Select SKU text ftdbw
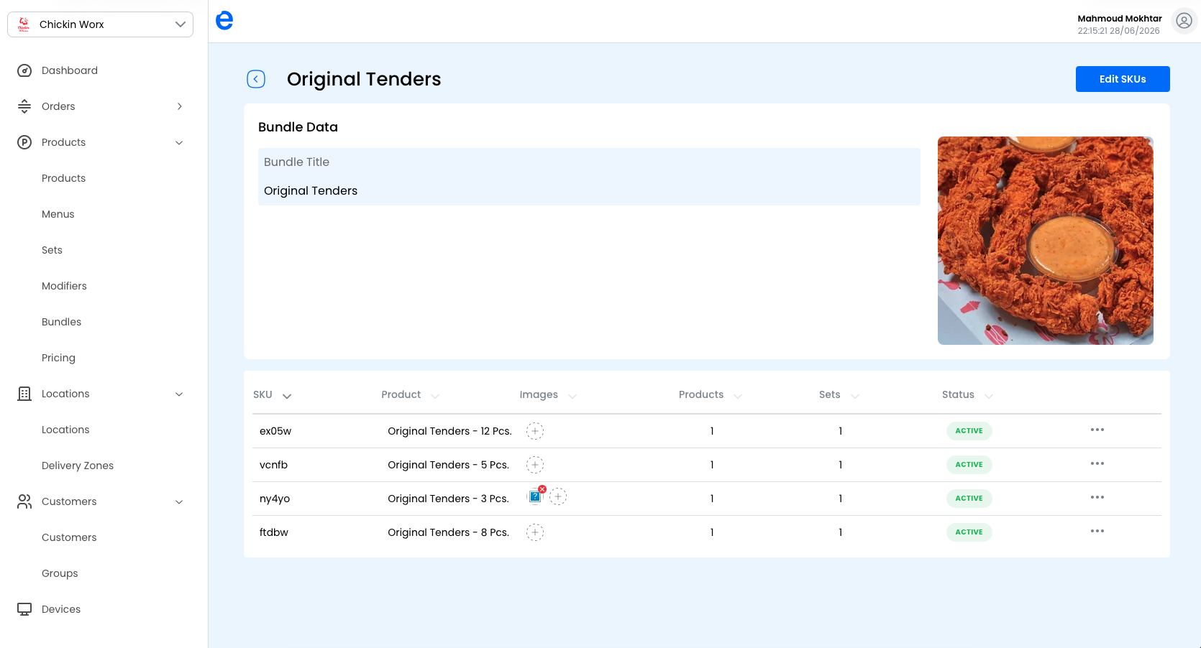The image size is (1201, 648). pos(274,532)
